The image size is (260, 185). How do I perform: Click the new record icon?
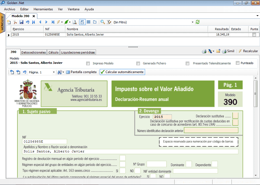pyautogui.click(x=9, y=22)
